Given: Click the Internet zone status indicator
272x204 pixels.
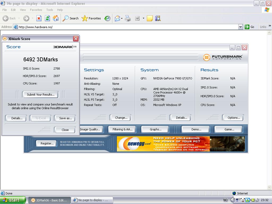Looking at the screenshot, I should point(240,193).
